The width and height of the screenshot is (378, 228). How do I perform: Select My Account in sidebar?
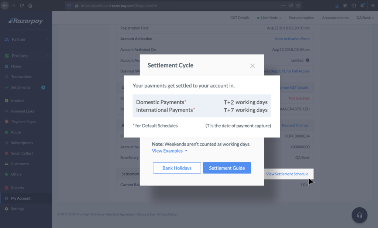(x=21, y=198)
